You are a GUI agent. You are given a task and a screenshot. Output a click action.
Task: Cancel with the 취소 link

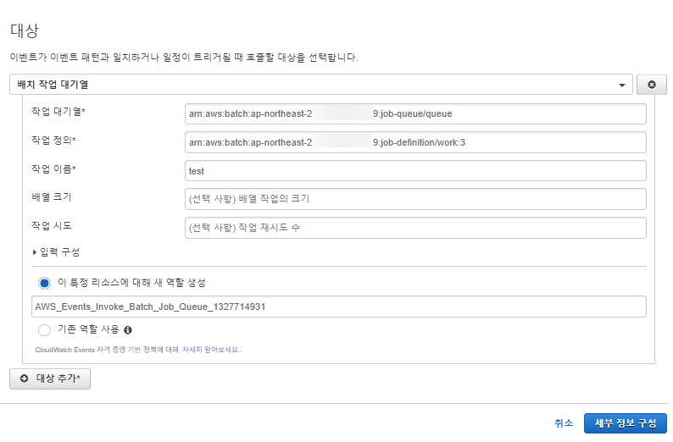coord(564,423)
